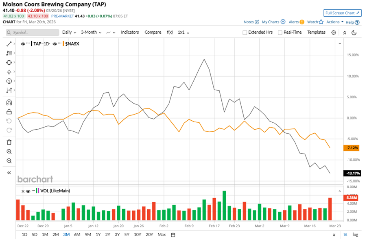
Task: Toggle the log scale mode
Action: coord(355,234)
